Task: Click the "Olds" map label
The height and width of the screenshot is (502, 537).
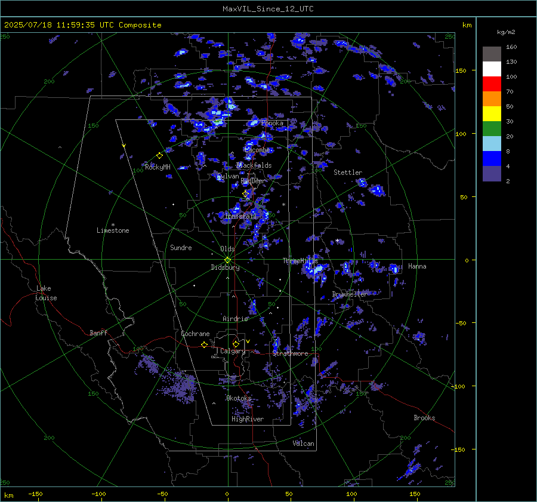Action: coord(227,249)
